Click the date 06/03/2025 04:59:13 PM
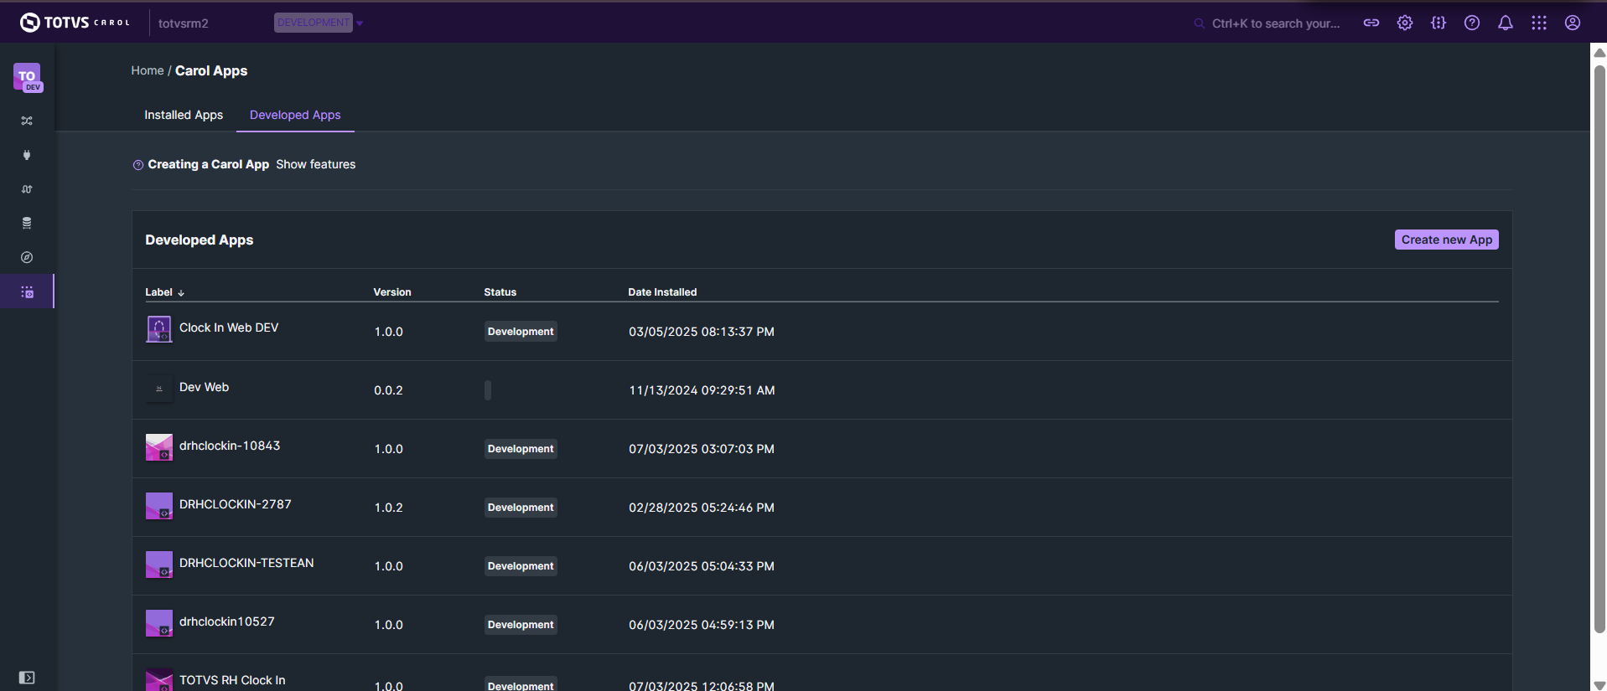 coord(702,625)
